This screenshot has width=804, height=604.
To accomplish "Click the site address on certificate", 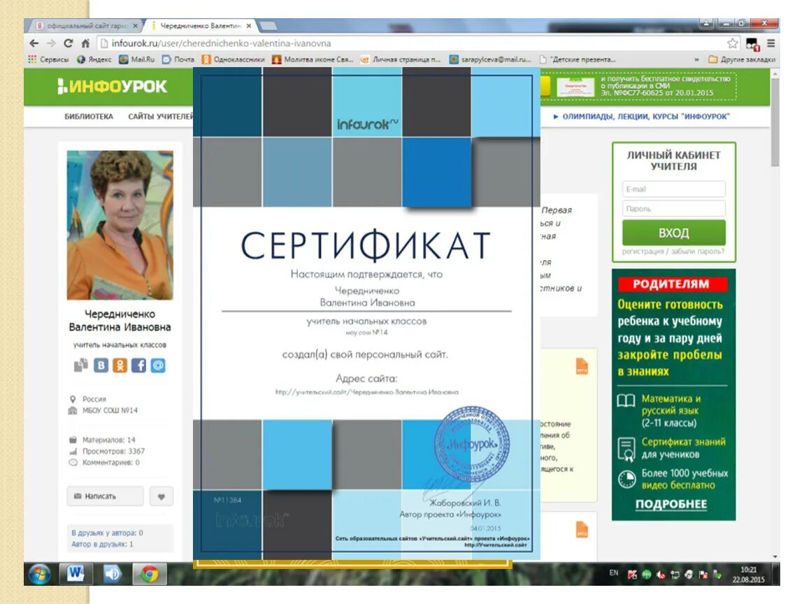I will [367, 391].
